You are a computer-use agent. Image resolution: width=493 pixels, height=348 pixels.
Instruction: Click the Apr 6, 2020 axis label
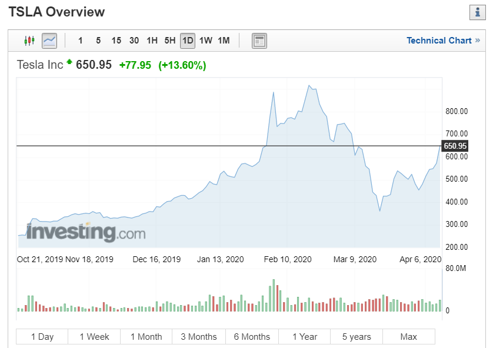click(421, 259)
